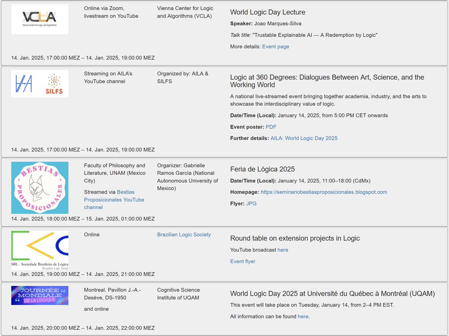
Task: Click the 19:00:00 MEZ – 21:00:00 MEZ timestamp
Action: (x=83, y=274)
